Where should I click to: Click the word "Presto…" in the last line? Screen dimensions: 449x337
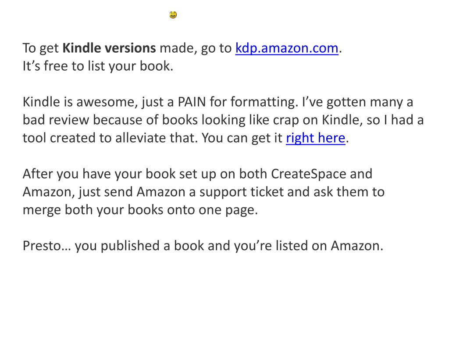[x=46, y=246]
